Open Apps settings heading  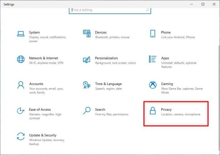click(165, 58)
